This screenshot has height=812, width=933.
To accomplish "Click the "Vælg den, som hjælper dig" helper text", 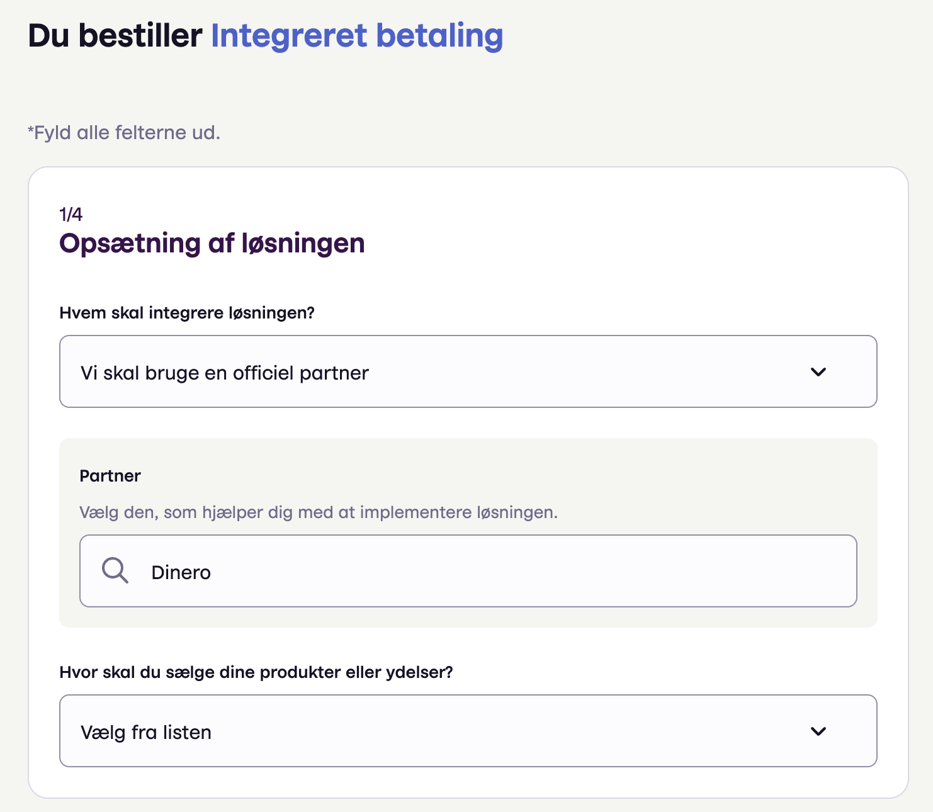I will coord(319,512).
